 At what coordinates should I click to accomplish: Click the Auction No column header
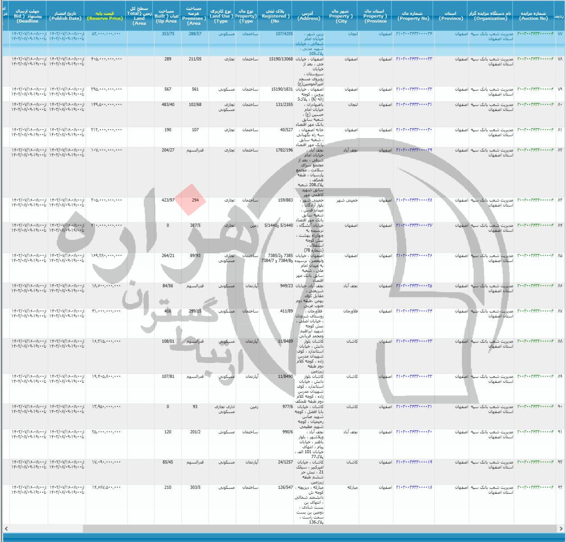pos(534,16)
